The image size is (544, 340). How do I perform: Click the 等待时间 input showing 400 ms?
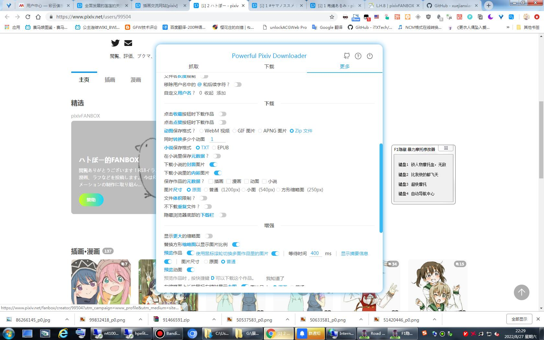pyautogui.click(x=315, y=253)
